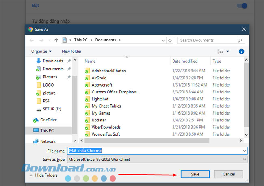Select My Cheat Tables folder
The height and width of the screenshot is (186, 264).
click(106, 106)
